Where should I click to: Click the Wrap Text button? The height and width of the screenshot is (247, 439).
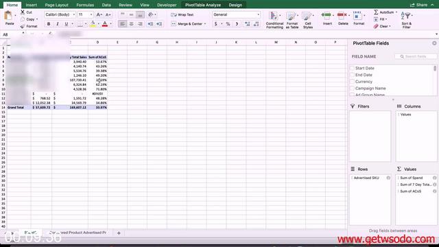[x=182, y=14]
